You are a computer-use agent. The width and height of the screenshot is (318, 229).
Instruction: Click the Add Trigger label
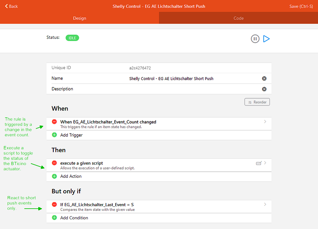tap(71, 135)
